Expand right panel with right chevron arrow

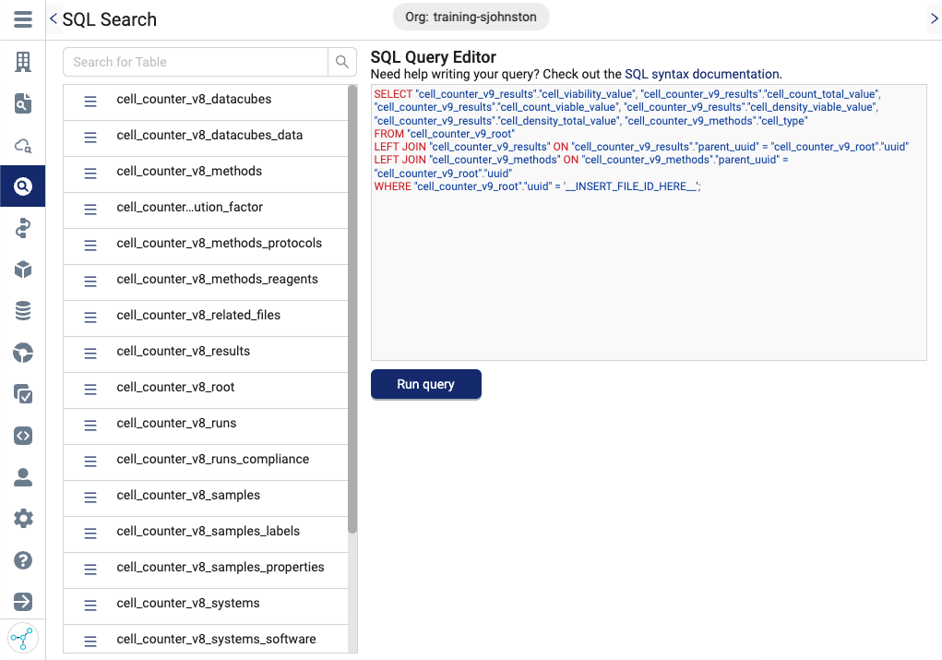tap(932, 17)
